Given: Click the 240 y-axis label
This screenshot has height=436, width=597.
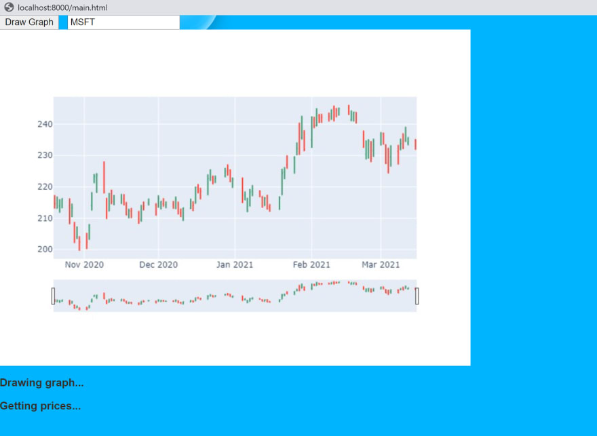Looking at the screenshot, I should [x=45, y=124].
